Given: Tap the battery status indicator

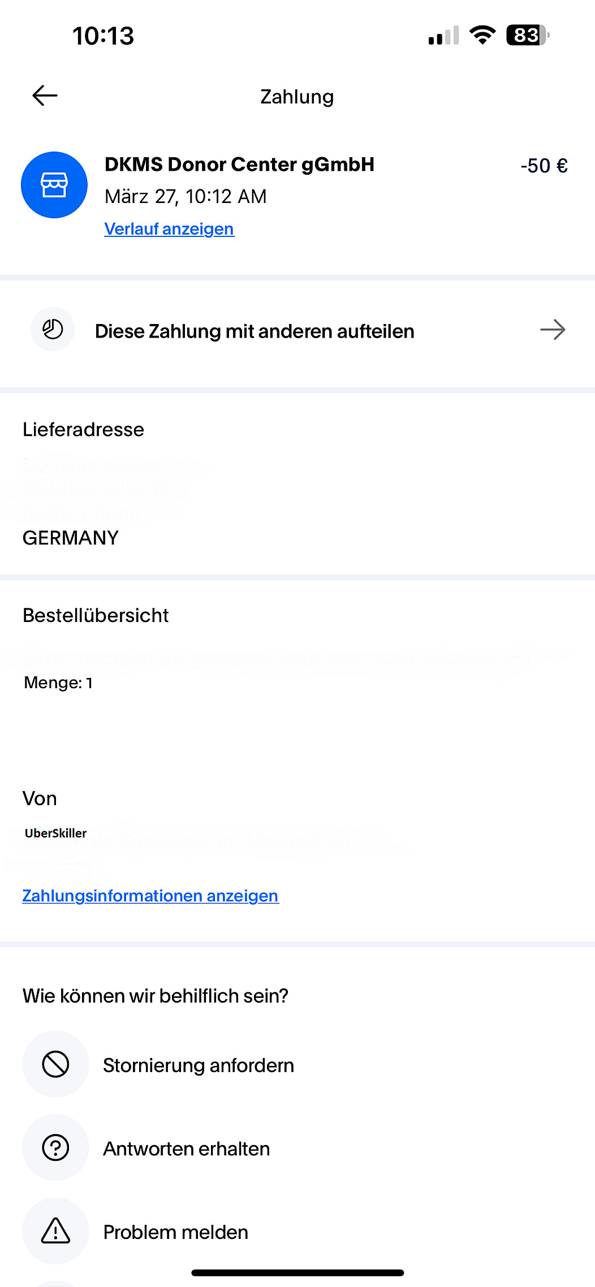Looking at the screenshot, I should 528,36.
